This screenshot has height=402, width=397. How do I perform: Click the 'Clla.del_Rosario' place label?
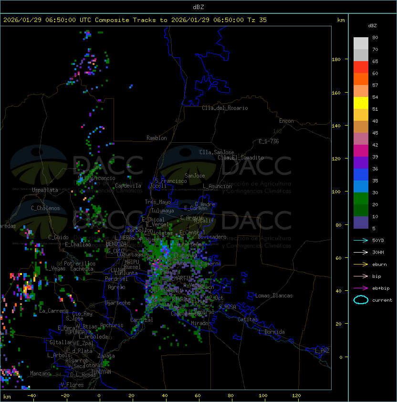coord(225,108)
